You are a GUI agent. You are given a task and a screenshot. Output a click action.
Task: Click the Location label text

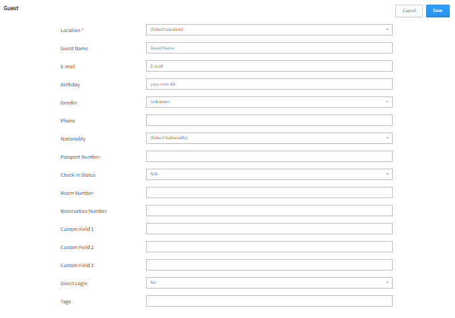[70, 30]
